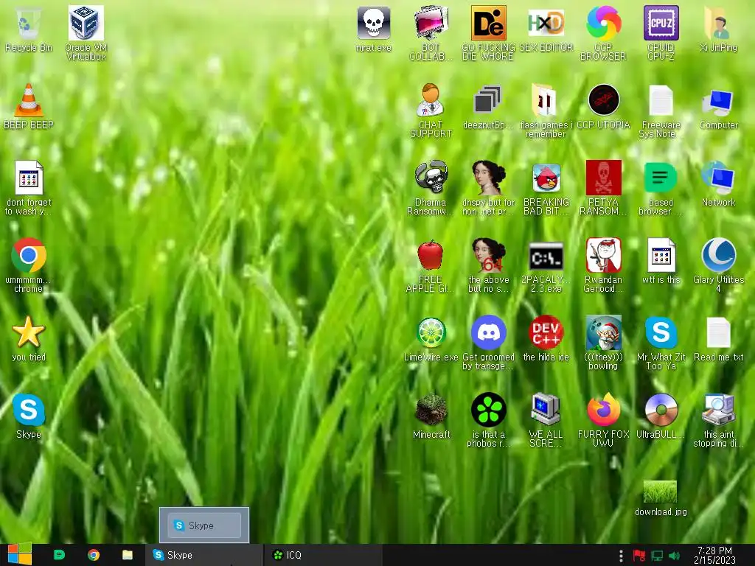Open the 'based browser' green icon
Viewport: 755px width, 566px height.
point(661,178)
